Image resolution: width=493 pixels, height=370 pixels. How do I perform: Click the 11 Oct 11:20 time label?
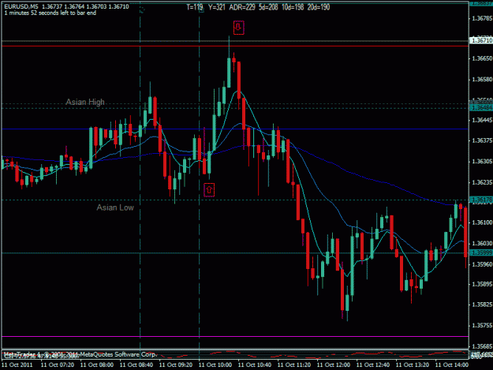294,365
